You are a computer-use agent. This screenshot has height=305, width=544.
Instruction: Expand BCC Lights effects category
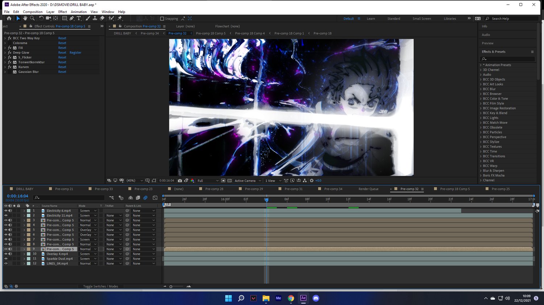(481, 118)
